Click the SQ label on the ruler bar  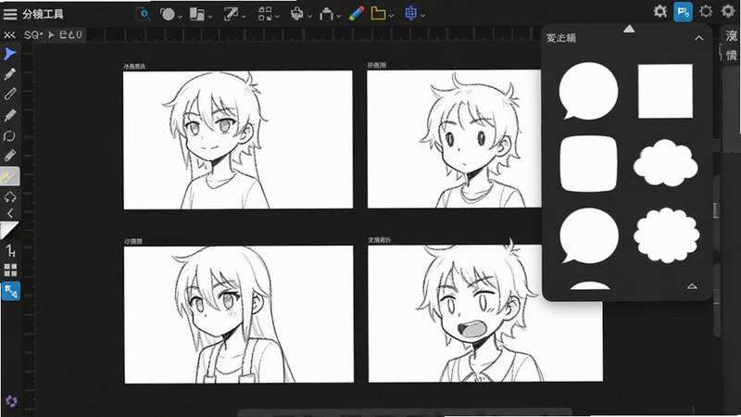(32, 34)
